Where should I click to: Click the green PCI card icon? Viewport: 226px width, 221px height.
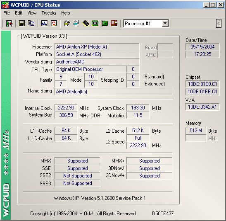click(105, 23)
